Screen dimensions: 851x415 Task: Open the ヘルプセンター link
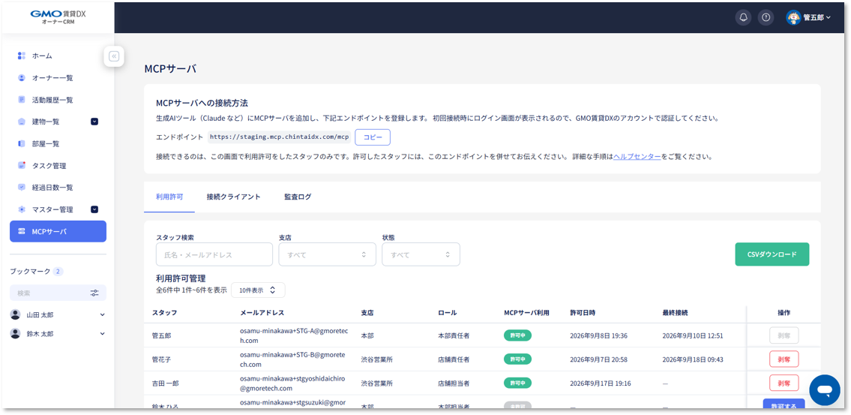tap(637, 156)
